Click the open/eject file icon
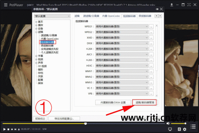 (x=19, y=129)
